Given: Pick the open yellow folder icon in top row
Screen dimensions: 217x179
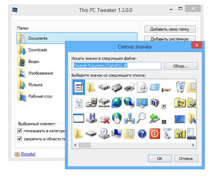Looking at the screenshot, I should point(91,87).
